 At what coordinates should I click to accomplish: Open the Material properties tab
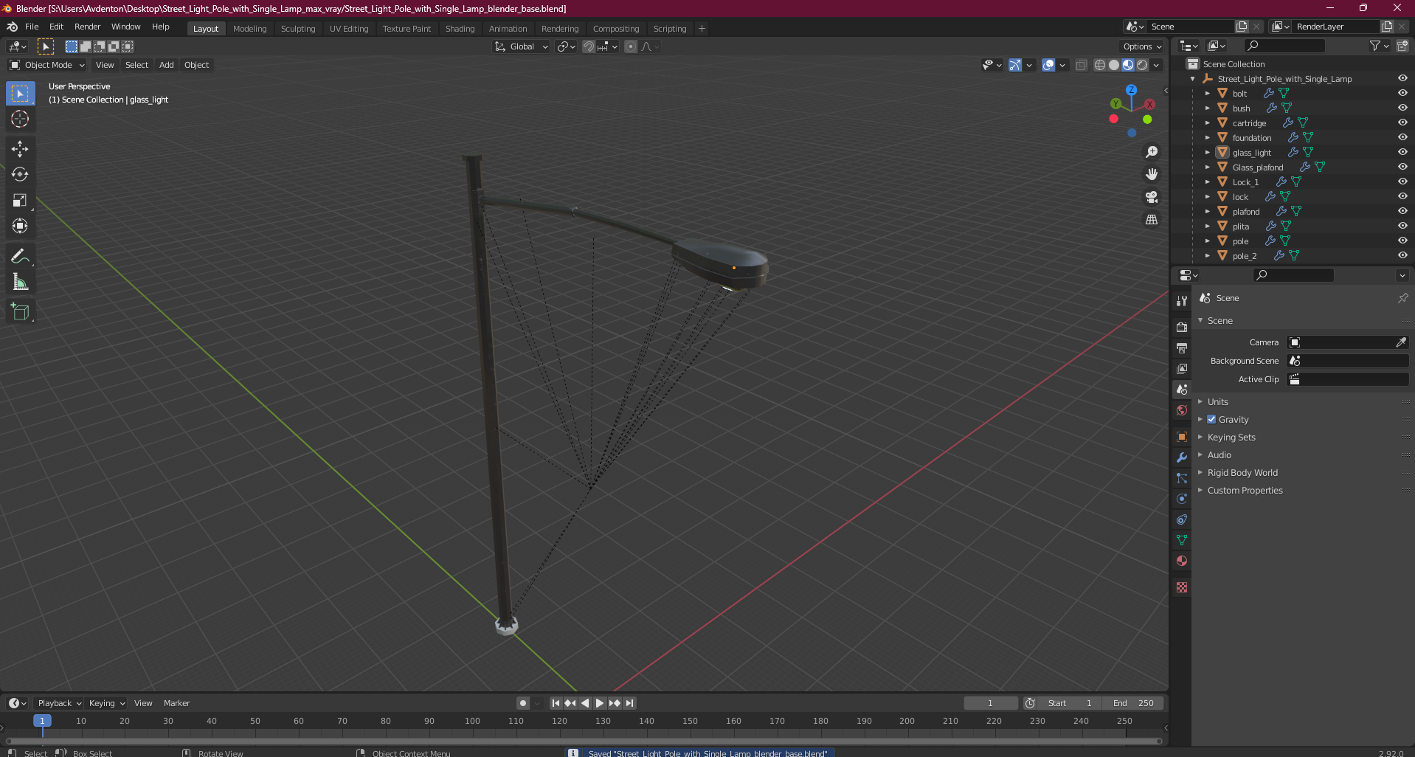[x=1182, y=561]
